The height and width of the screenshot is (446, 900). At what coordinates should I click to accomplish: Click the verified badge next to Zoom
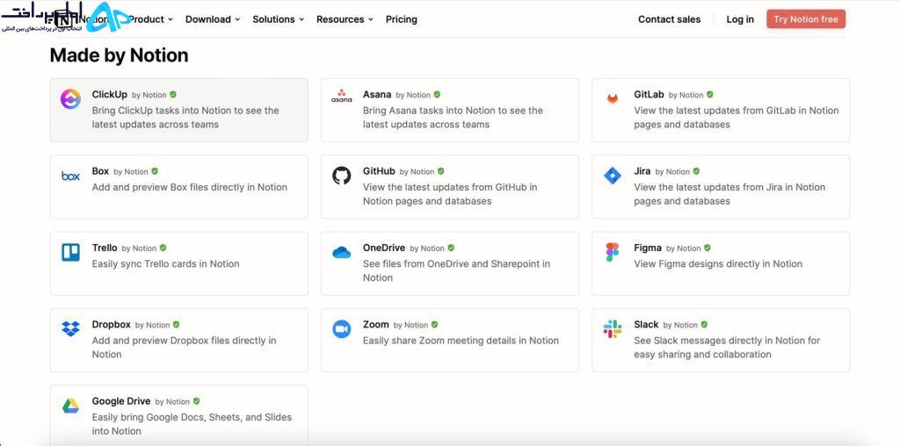point(434,325)
